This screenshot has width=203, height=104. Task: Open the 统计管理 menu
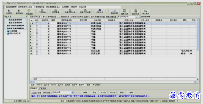pyautogui.click(x=65, y=7)
